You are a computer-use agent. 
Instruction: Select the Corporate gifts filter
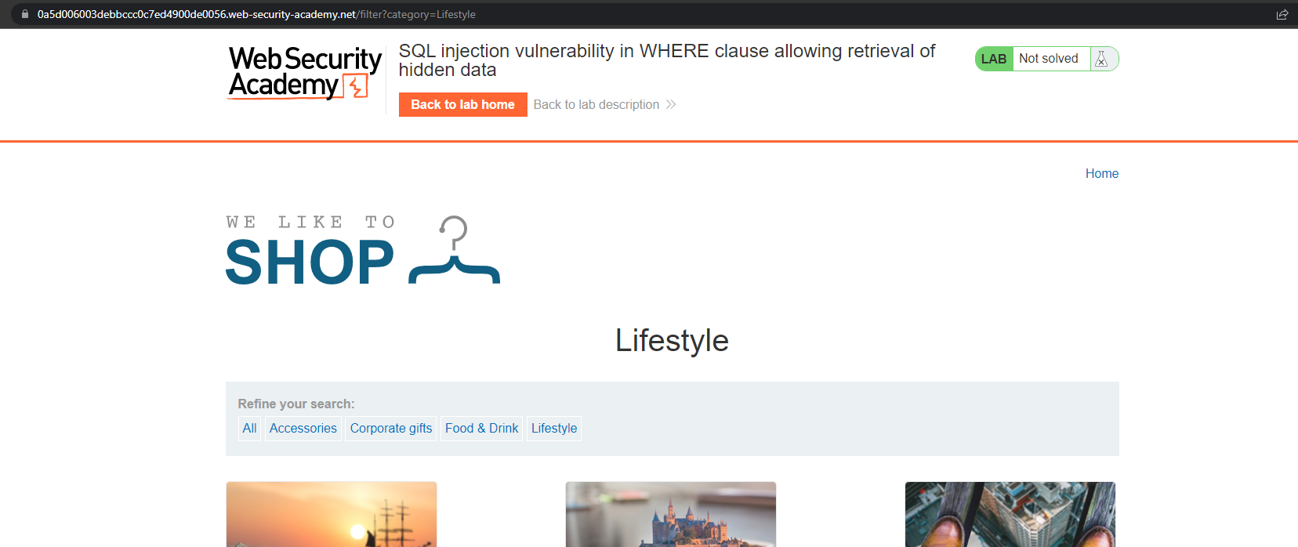point(390,428)
